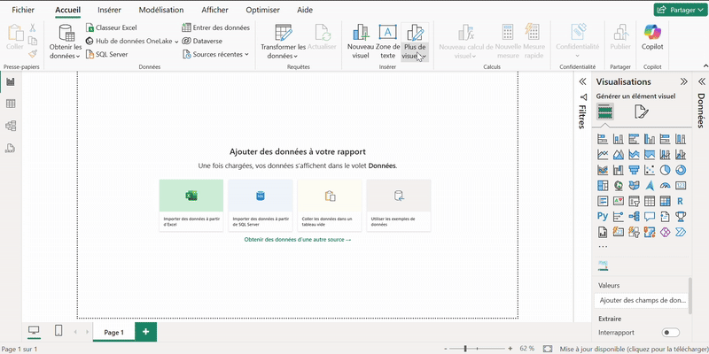Zoom out with the minus button
Screen dimensions: 709x354
tap(446, 349)
